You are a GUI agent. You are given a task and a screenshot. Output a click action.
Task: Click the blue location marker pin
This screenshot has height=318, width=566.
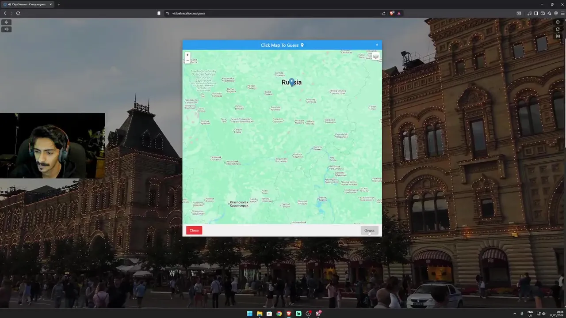pos(291,82)
